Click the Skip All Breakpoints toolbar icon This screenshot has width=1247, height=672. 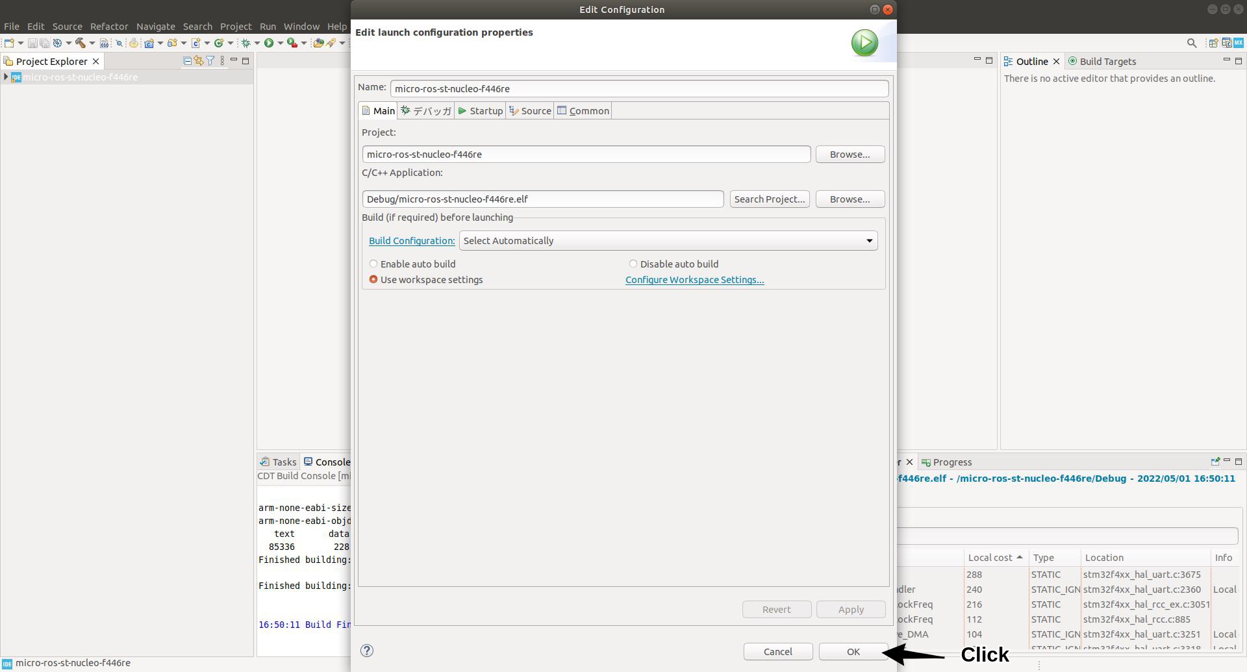click(120, 44)
